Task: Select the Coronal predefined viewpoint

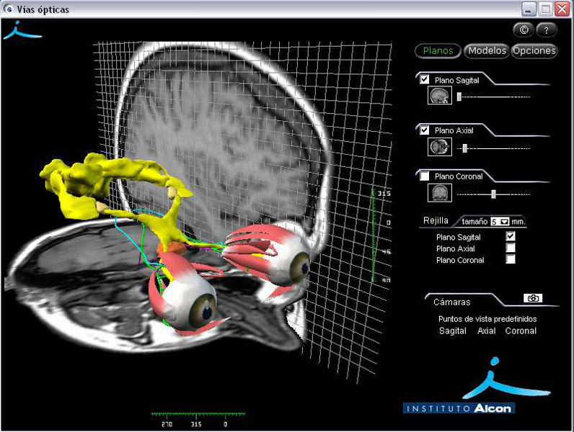Action: pos(521,331)
